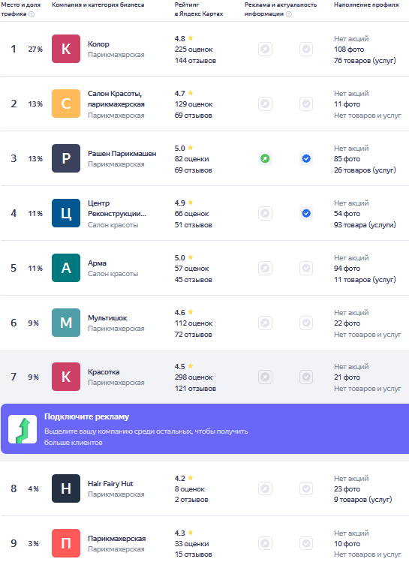Click the gray advertising icon in the Мультишок row
This screenshot has height=574, width=409.
point(265,323)
